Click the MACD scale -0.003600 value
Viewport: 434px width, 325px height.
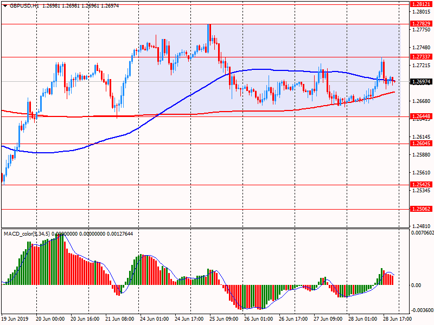click(423, 310)
